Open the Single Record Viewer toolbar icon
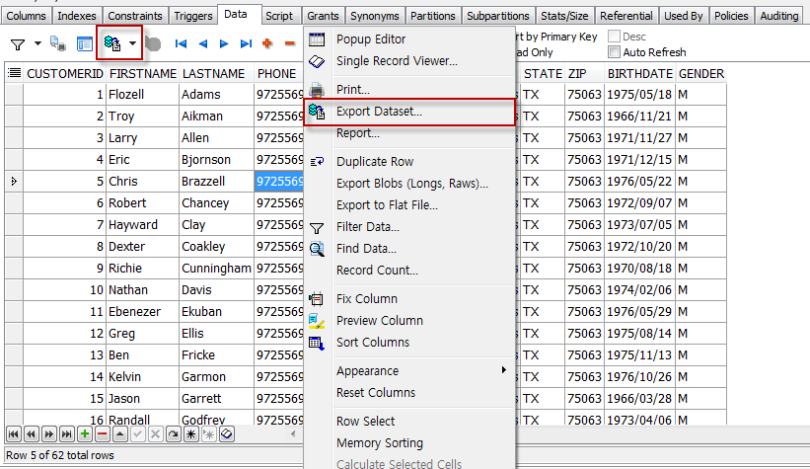This screenshot has width=810, height=469. 85,43
